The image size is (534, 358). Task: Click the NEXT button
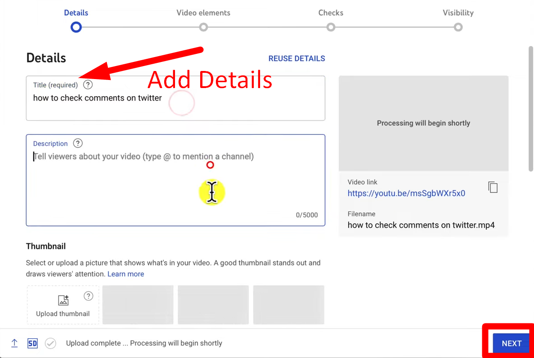[511, 343]
